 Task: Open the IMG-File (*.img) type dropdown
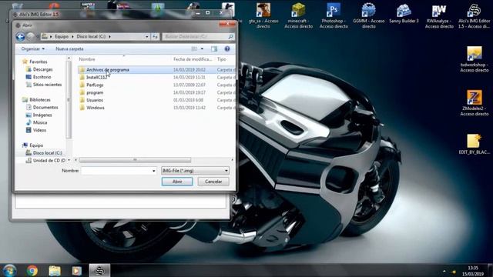click(x=195, y=171)
